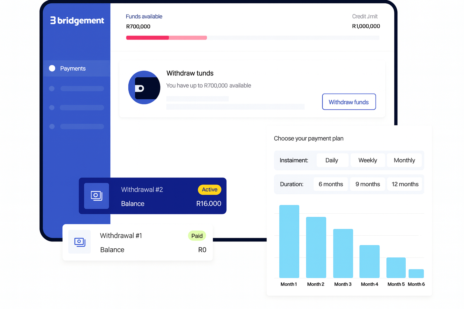Click the cash icon on Withdrawal #1
This screenshot has height=309, width=464.
click(79, 242)
